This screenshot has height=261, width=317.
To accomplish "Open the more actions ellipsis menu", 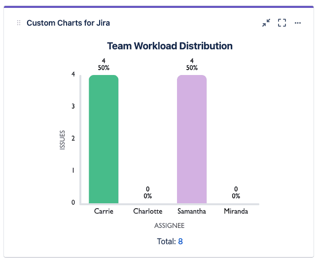I will 298,23.
